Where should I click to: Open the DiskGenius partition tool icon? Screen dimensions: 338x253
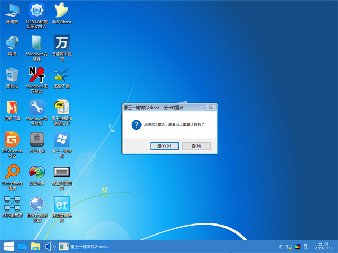click(x=12, y=140)
